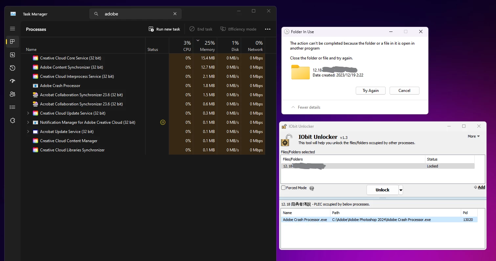Screen dimensions: 496x261
Task: Click End task button
Action: coord(201,29)
